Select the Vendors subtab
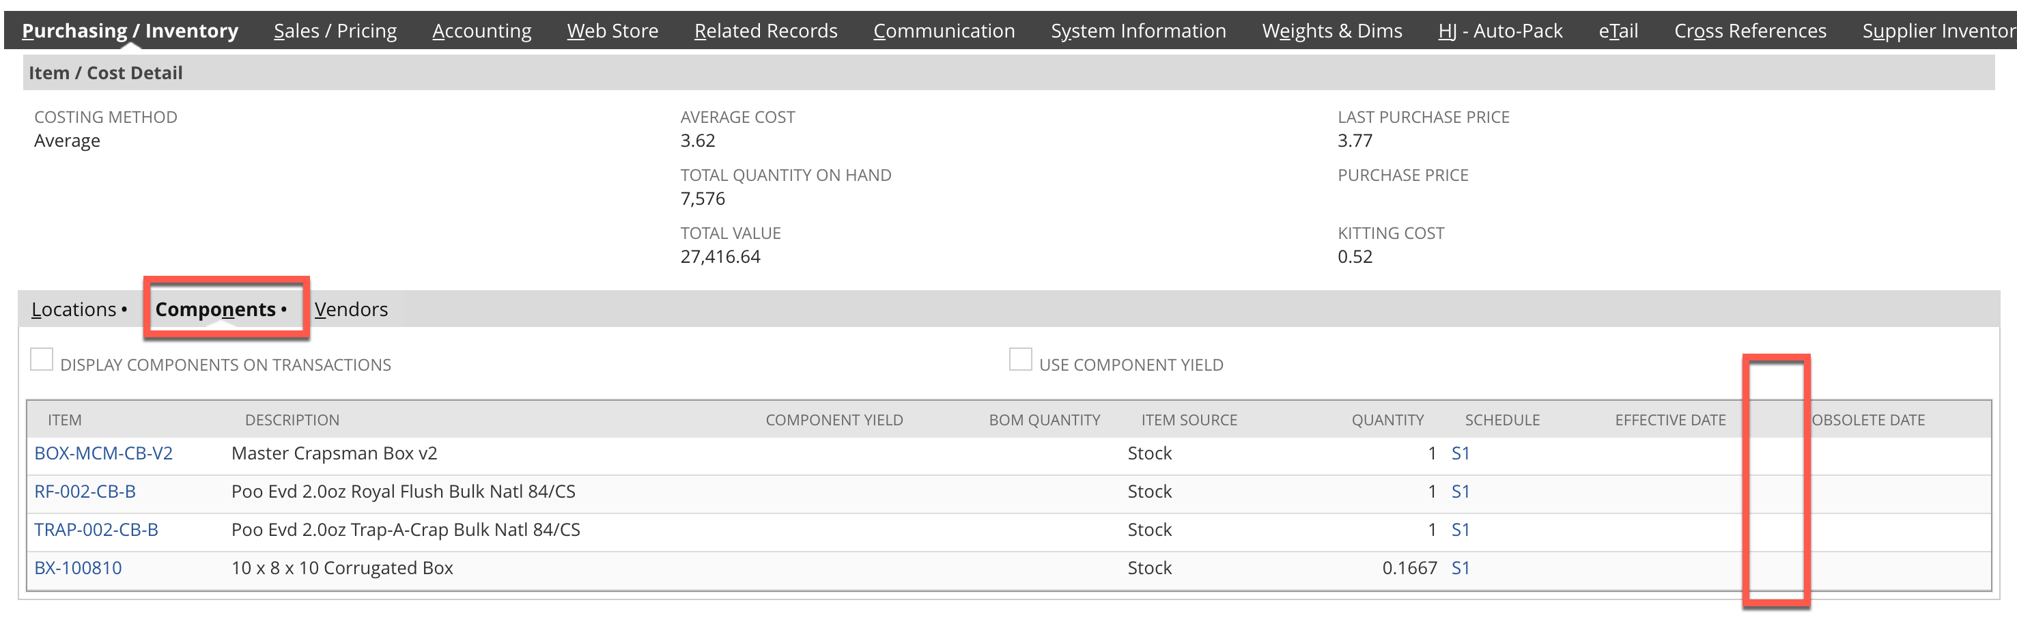The height and width of the screenshot is (639, 2017). pyautogui.click(x=351, y=309)
